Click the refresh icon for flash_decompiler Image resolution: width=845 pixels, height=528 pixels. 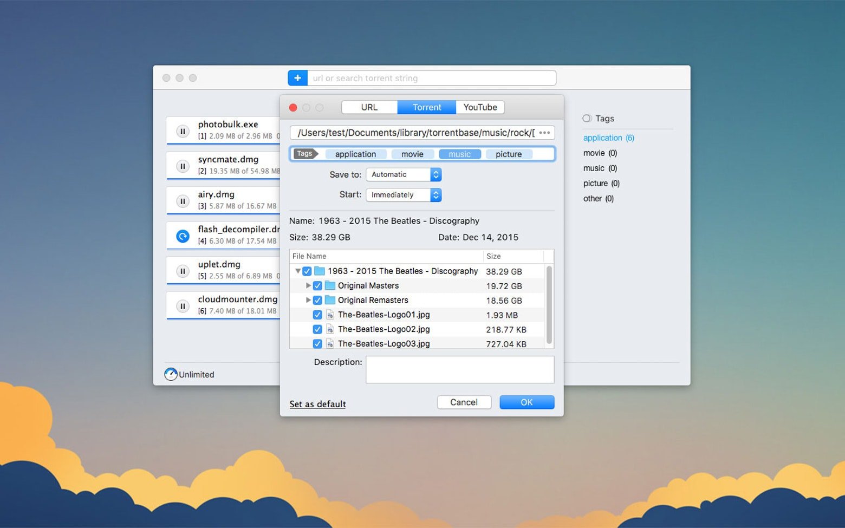183,236
